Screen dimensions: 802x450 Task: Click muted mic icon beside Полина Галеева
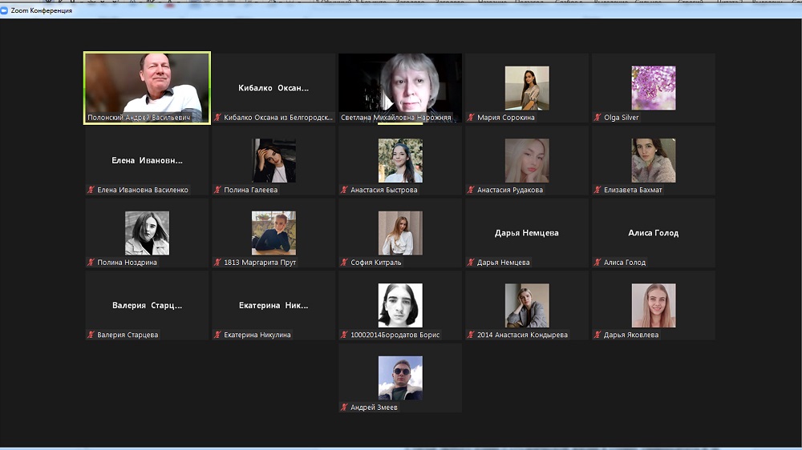tap(217, 191)
